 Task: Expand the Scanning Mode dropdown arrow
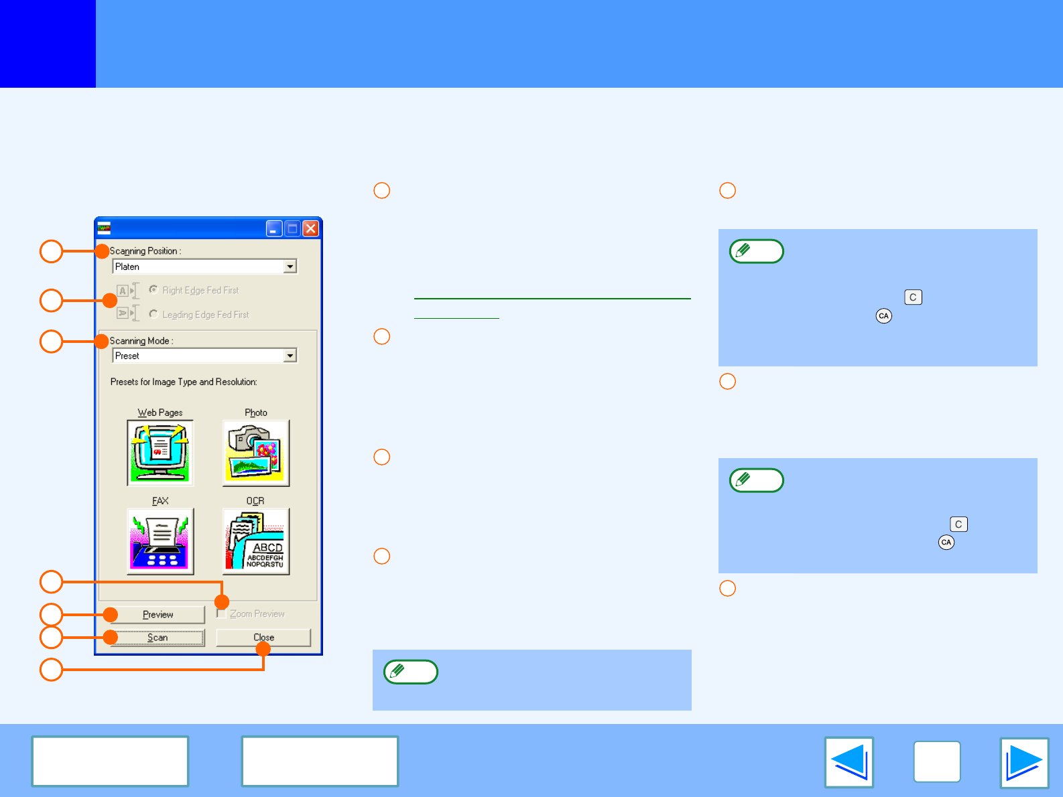click(290, 356)
